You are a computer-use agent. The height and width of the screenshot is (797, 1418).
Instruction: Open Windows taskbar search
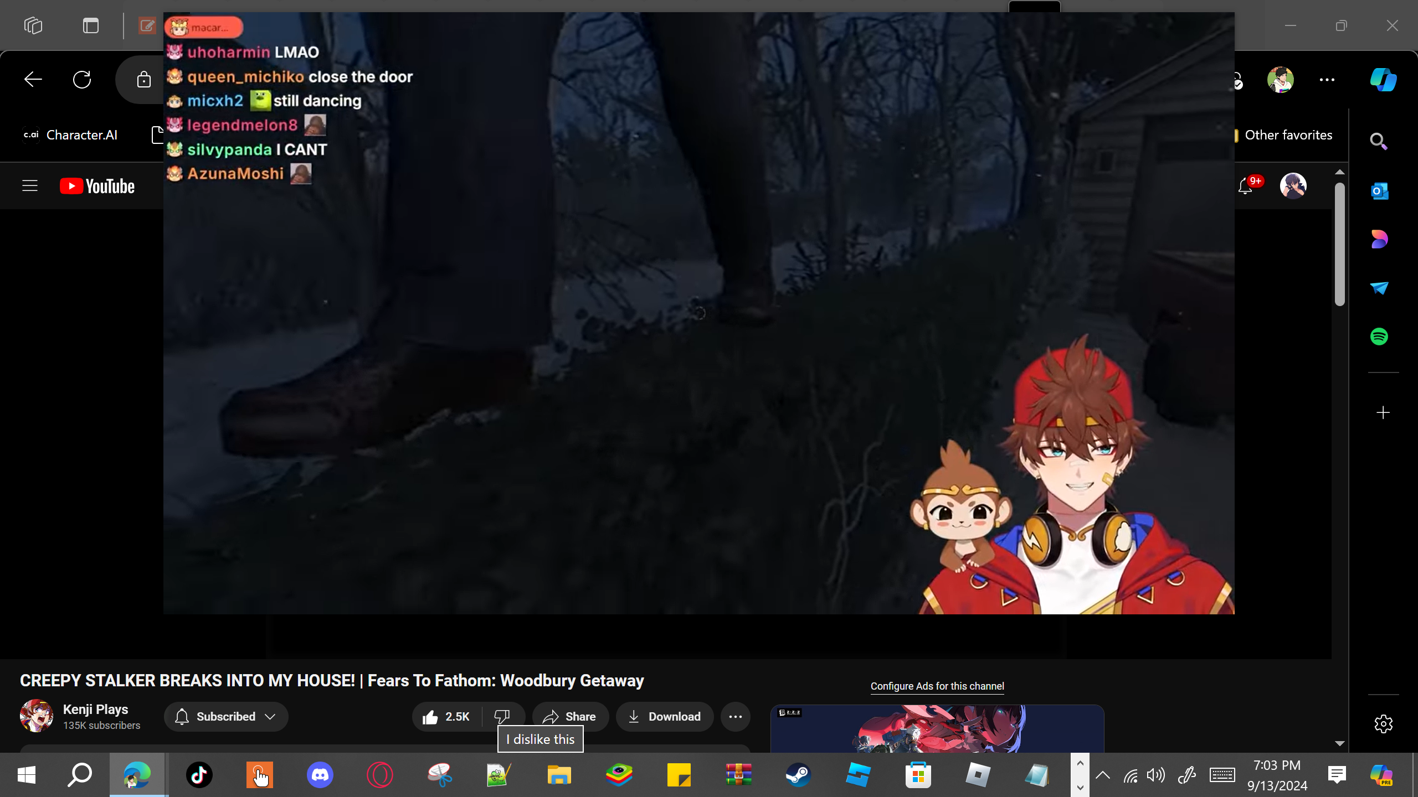(80, 775)
